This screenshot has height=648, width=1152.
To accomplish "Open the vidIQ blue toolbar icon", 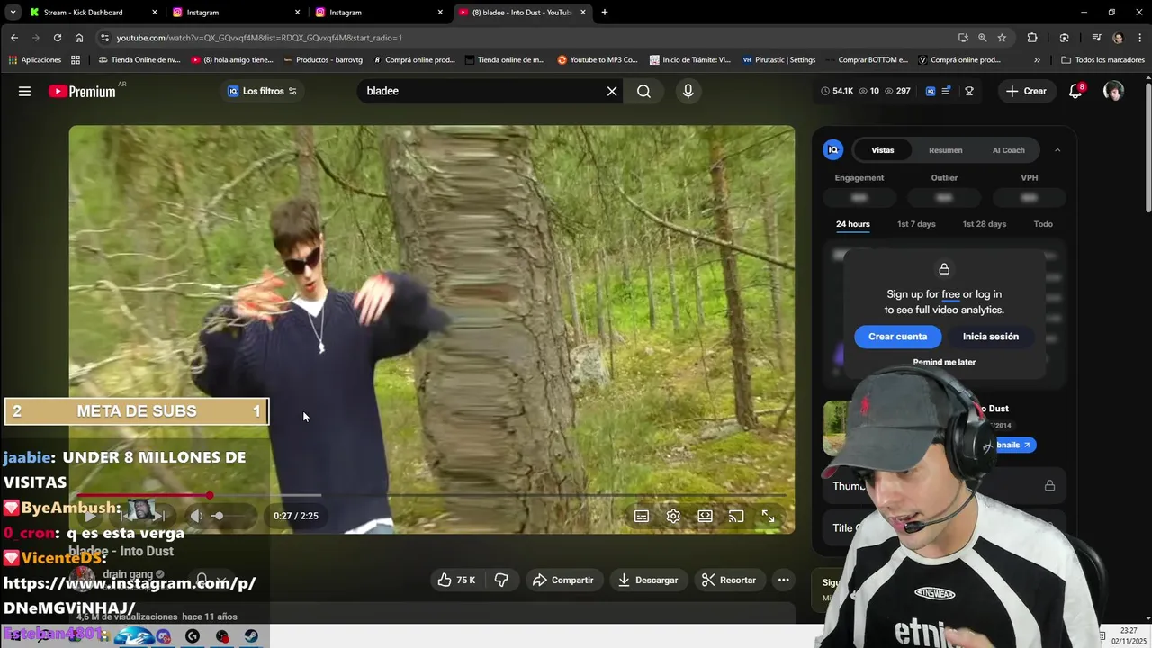I will [931, 91].
